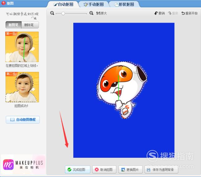Image resolution: width=201 pixels, height=177 pixels.
Task: Click the zoom in magnifier icon
Action: click(91, 13)
